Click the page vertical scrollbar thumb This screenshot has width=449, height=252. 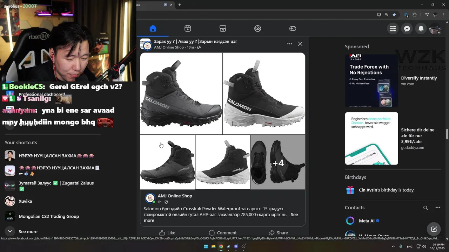447,134
